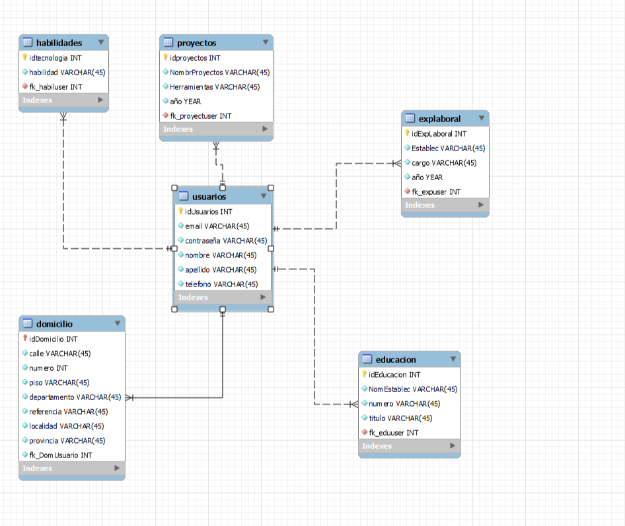The width and height of the screenshot is (625, 526).
Task: Click the diamond icon beside the habilidad column
Action: [26, 72]
